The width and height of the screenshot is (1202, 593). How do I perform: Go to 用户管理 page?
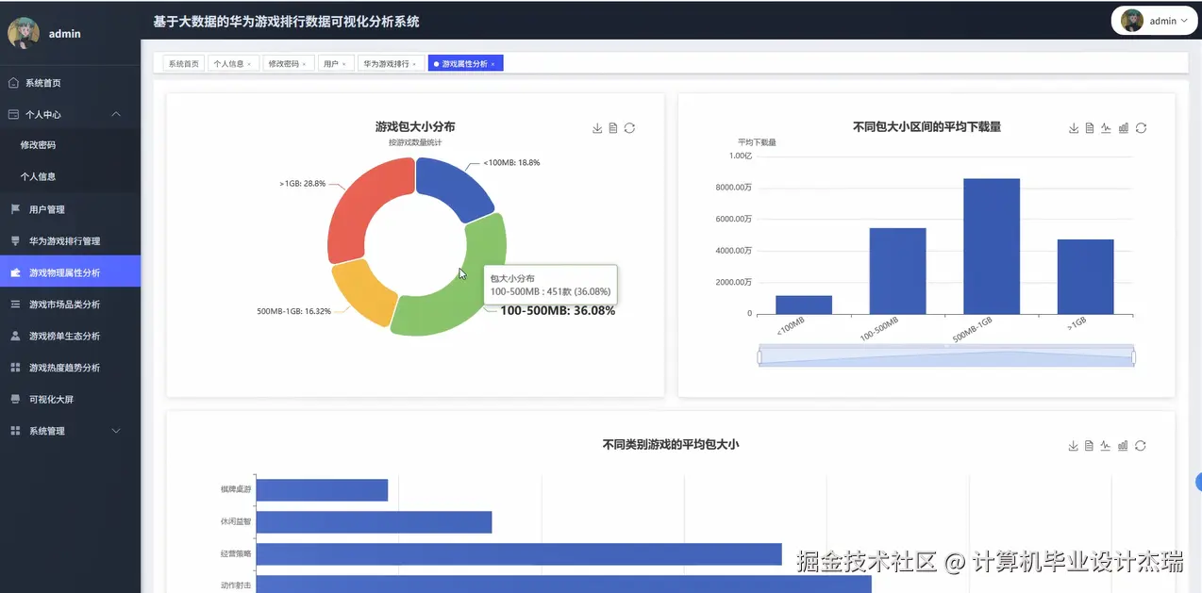click(70, 209)
